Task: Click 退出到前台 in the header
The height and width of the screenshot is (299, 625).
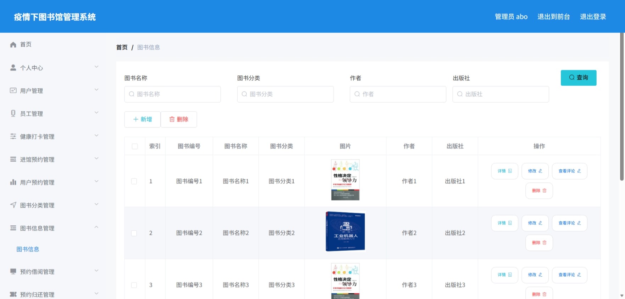Action: point(553,17)
